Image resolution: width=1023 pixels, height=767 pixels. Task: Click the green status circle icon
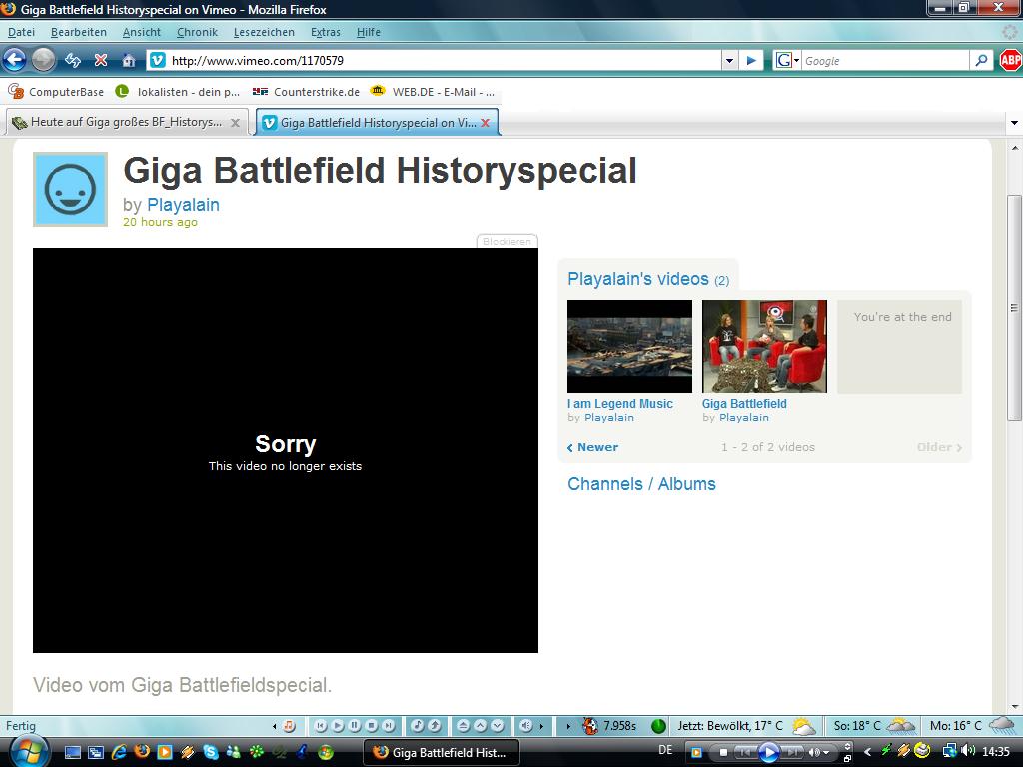pos(659,726)
